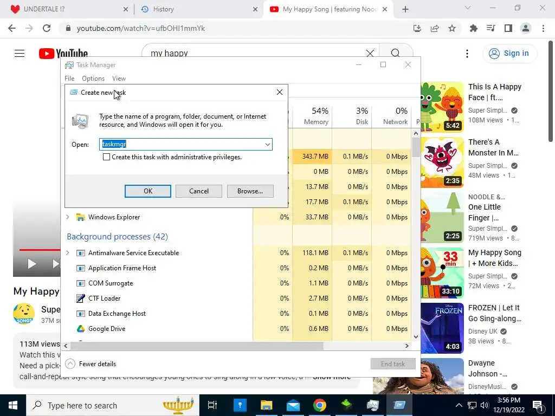Viewport: 555px width, 416px height.
Task: Clear the YouTube search box
Action: tap(370, 54)
